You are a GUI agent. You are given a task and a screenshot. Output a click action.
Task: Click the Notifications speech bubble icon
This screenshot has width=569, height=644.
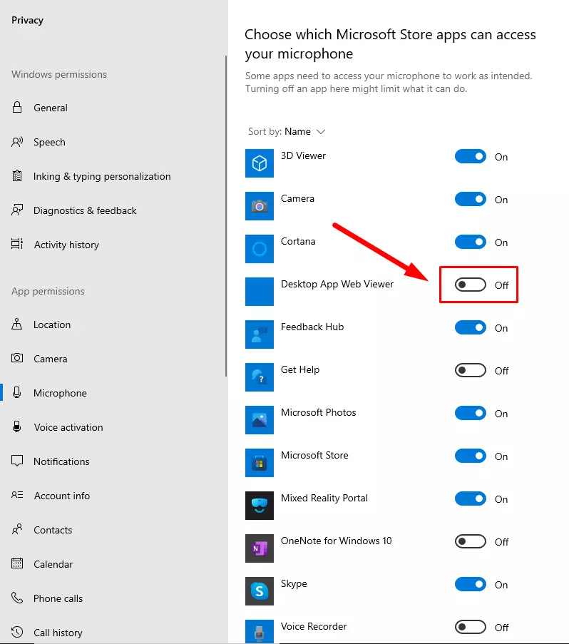tap(17, 461)
